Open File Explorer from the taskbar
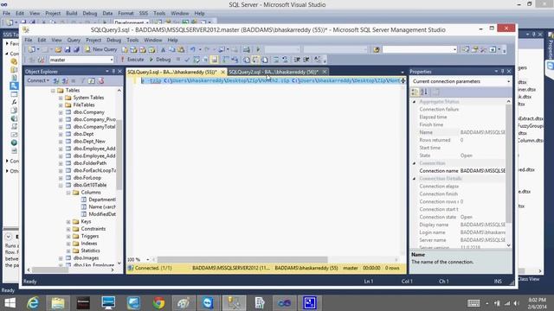 tap(58, 303)
